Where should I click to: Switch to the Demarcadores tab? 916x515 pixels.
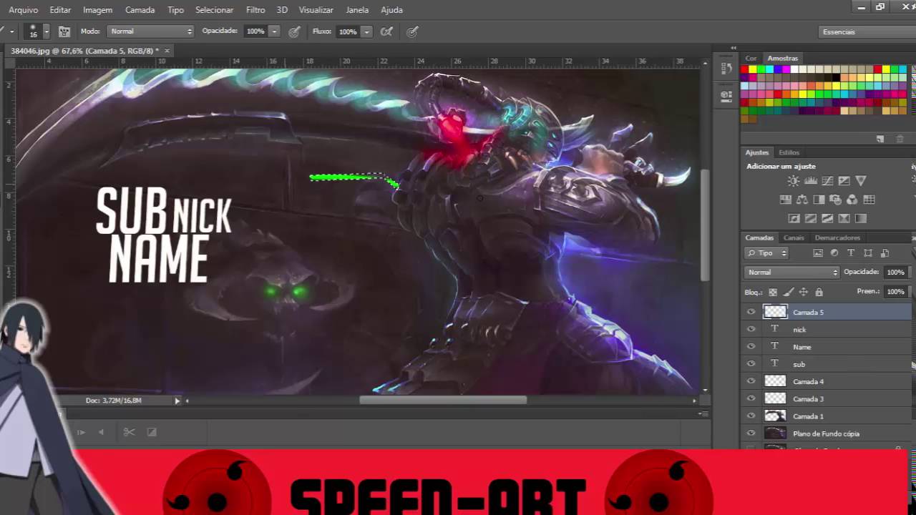pos(837,237)
